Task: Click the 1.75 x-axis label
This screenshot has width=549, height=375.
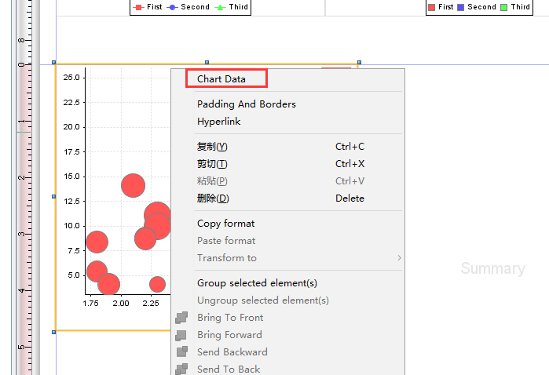Action: [x=90, y=304]
